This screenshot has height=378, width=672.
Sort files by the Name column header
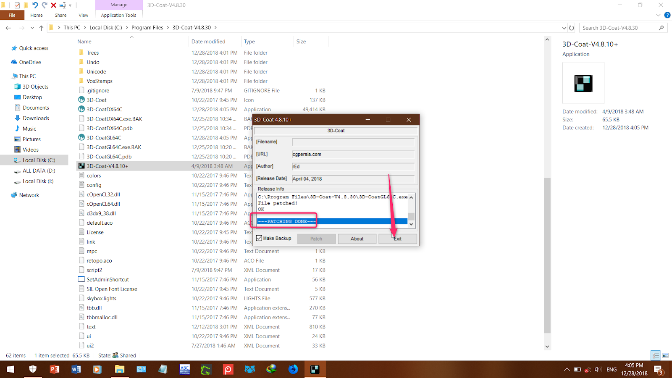(84, 42)
